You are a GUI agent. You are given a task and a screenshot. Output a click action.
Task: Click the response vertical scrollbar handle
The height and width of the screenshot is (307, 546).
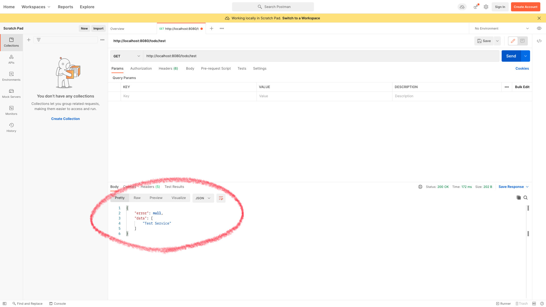pyautogui.click(x=528, y=208)
